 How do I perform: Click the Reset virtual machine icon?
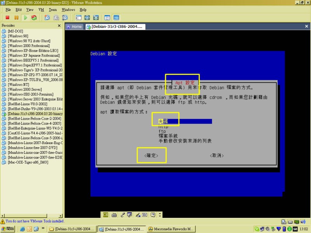coord(34,17)
